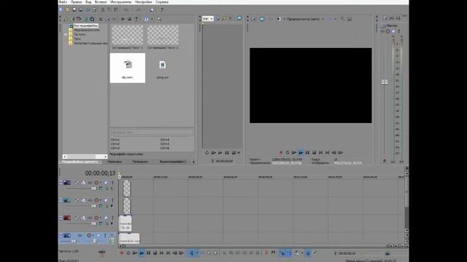The height and width of the screenshot is (262, 467).
Task: Adjust the level slider on video track 1
Action: click(x=93, y=188)
